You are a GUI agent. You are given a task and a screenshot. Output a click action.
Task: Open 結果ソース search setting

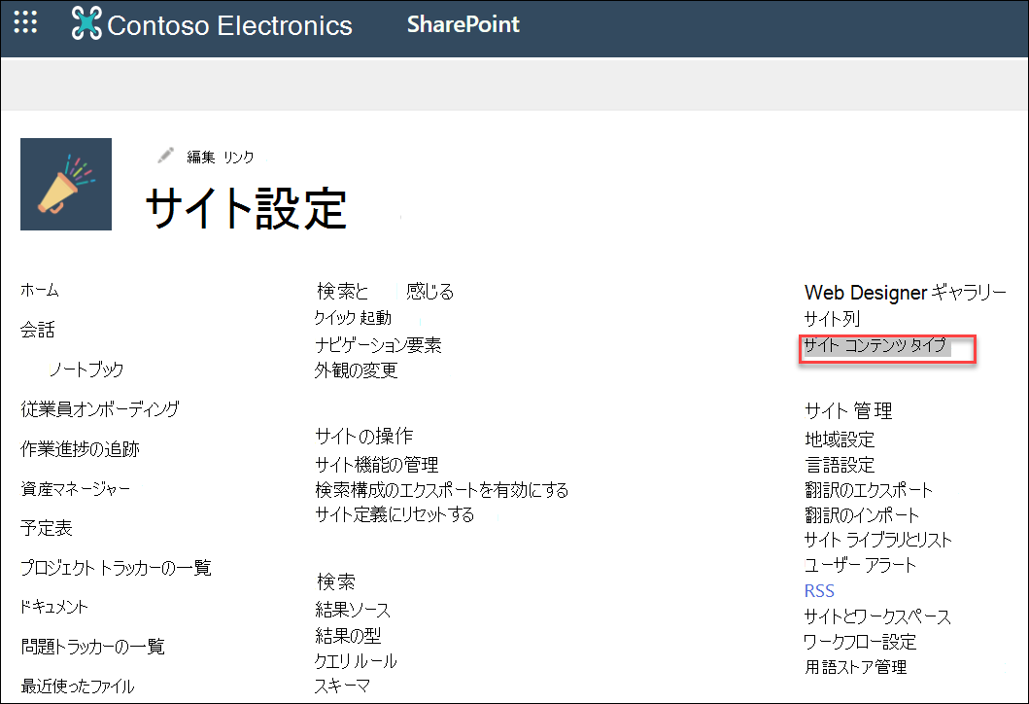[353, 610]
